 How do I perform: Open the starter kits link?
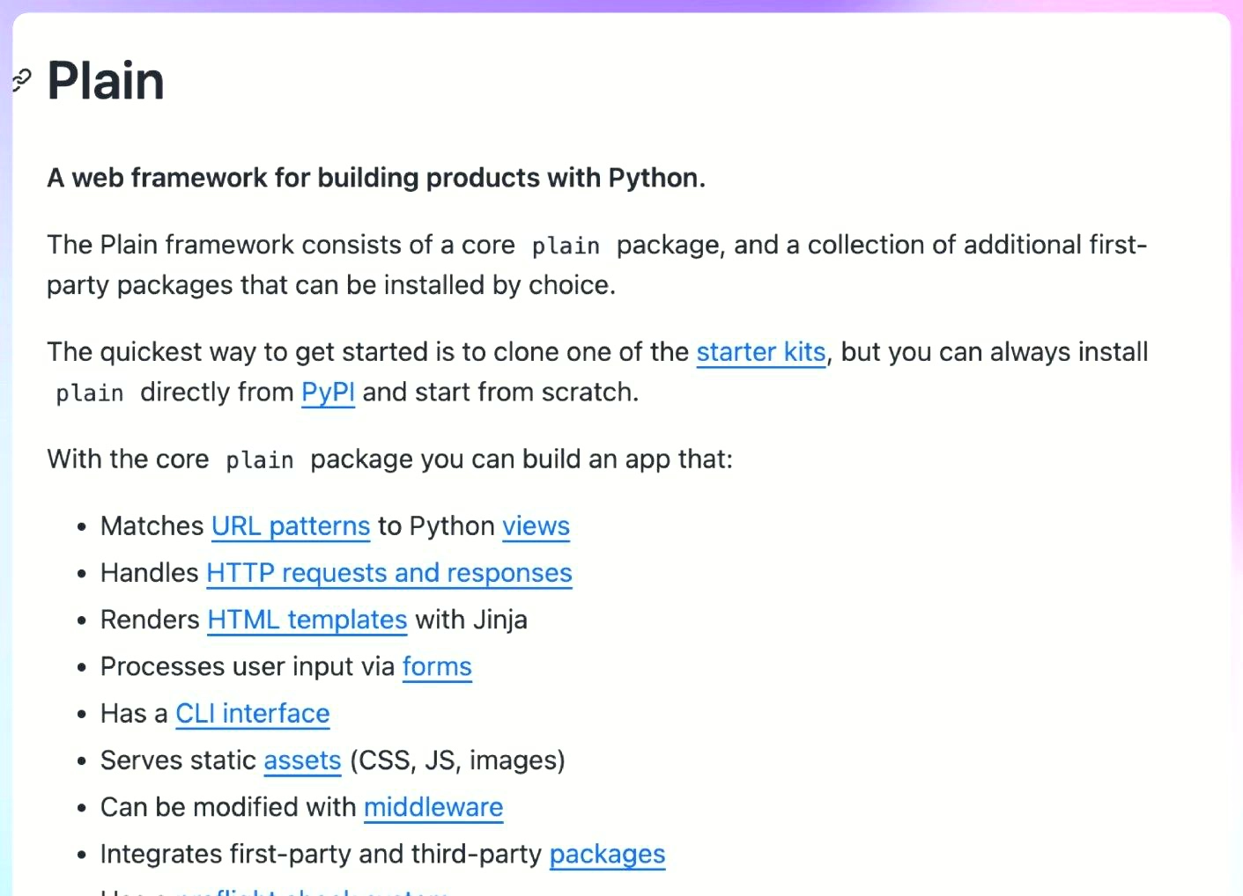[760, 352]
